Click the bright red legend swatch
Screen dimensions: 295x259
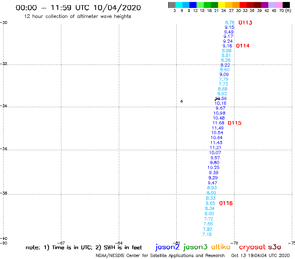[243, 5]
